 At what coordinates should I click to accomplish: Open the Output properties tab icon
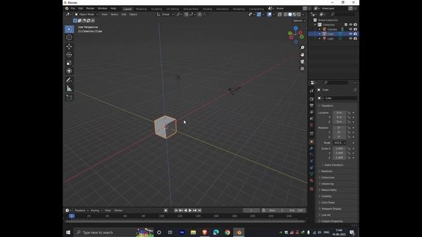(x=312, y=105)
